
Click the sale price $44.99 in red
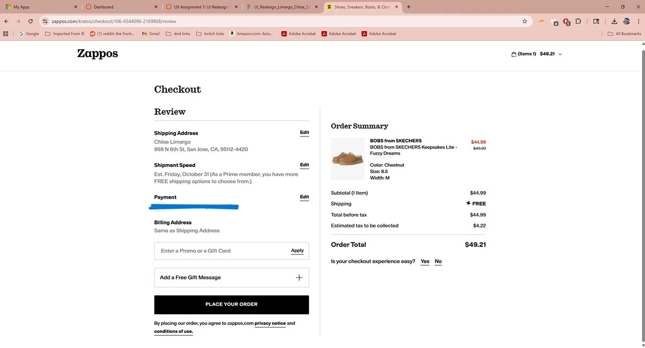(x=478, y=142)
